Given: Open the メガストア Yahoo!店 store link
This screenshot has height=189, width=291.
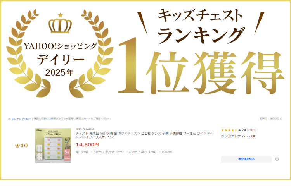Looking at the screenshot, I should click(240, 136).
